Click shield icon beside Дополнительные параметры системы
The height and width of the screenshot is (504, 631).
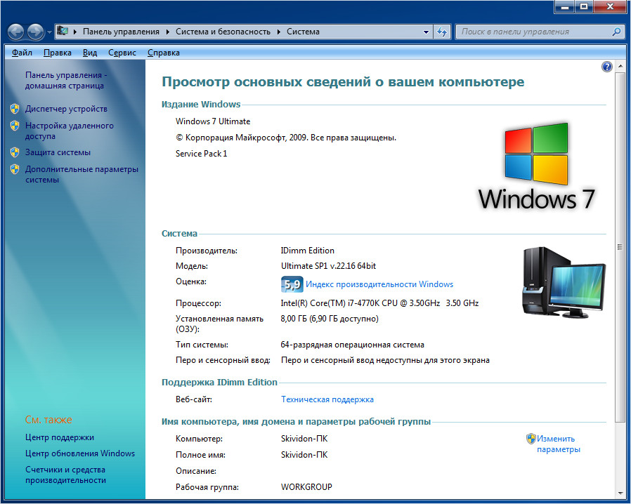tap(15, 169)
